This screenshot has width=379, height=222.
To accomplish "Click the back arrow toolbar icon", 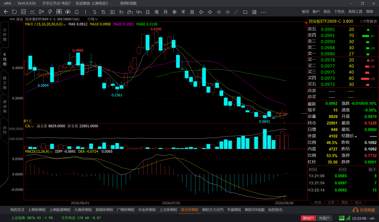I will point(6,12).
